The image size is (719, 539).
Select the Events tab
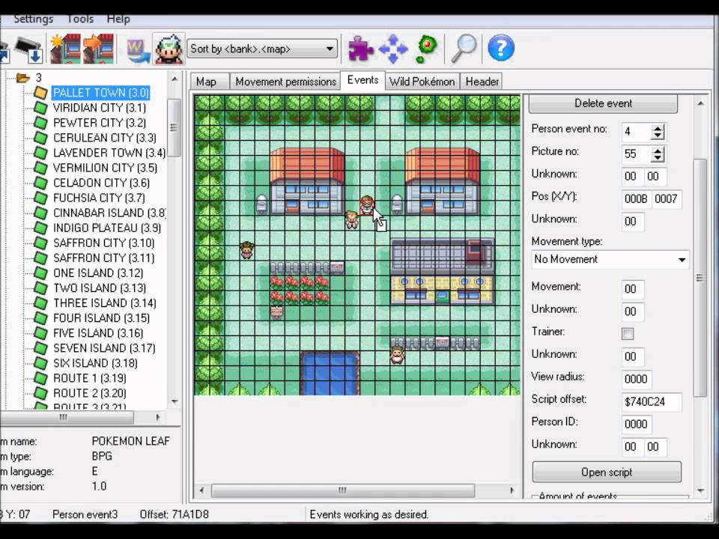pos(362,80)
